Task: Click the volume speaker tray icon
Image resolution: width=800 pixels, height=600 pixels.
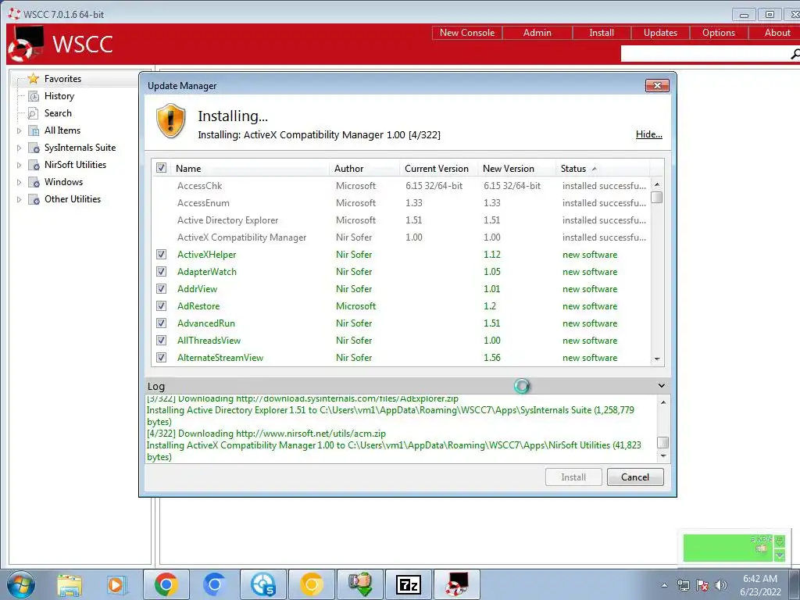Action: (721, 585)
